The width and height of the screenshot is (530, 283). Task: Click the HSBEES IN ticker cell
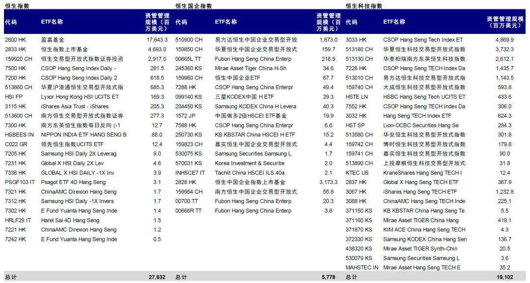pos(20,135)
